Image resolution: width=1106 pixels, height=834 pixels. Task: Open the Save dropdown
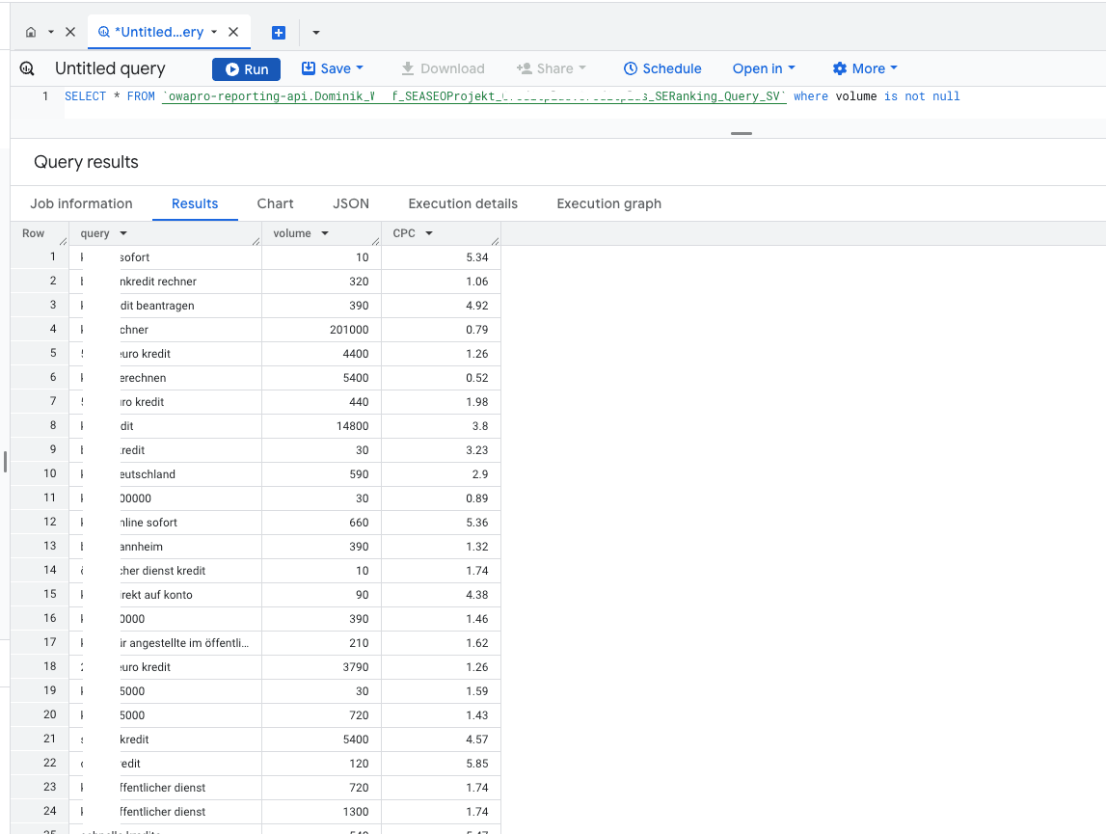pos(333,68)
